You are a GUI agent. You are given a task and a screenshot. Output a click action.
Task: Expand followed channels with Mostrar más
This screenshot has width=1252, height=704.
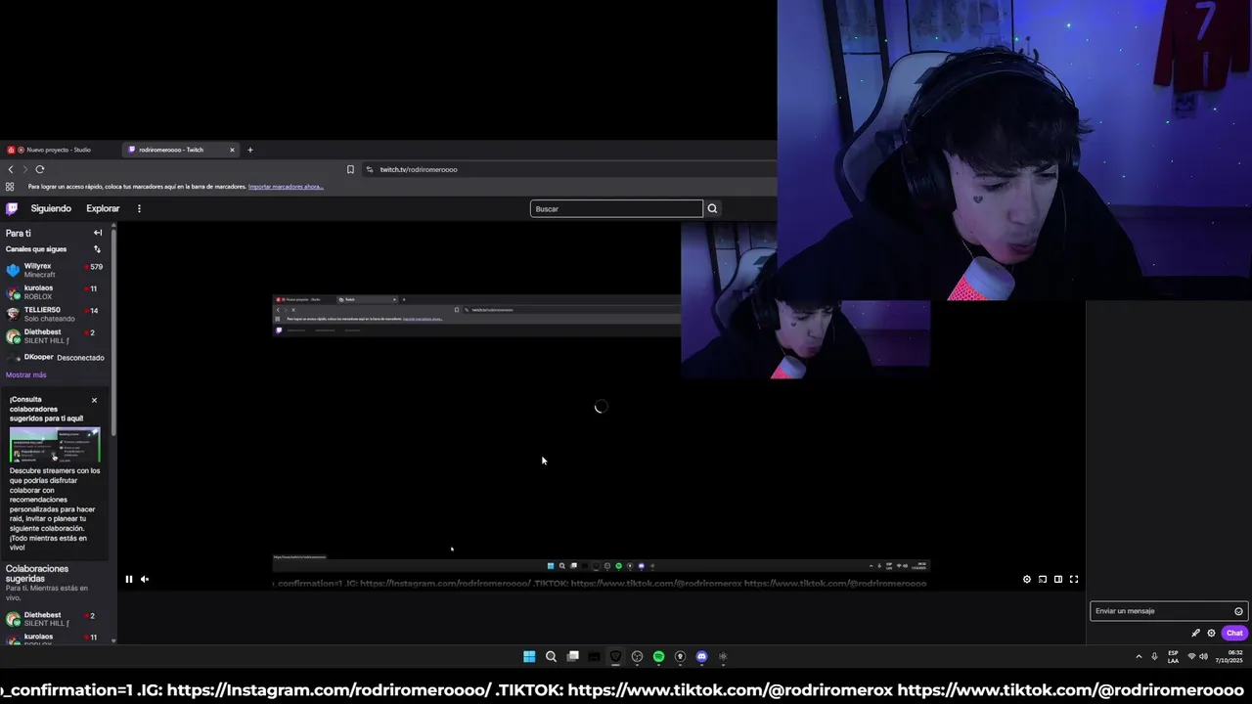[26, 374]
